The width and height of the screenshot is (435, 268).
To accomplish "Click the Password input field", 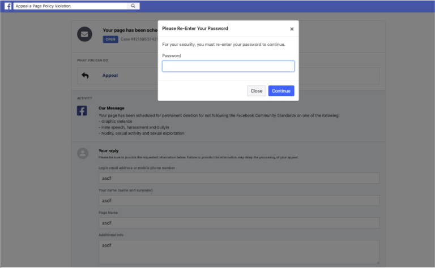I will tap(228, 66).
